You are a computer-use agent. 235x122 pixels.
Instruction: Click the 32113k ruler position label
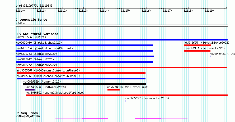click(83, 11)
